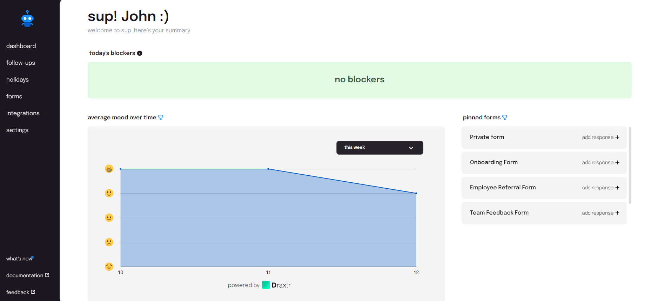Screen dimensions: 651x301
Task: Click 'pinned forms' heading text
Action: tap(482, 118)
